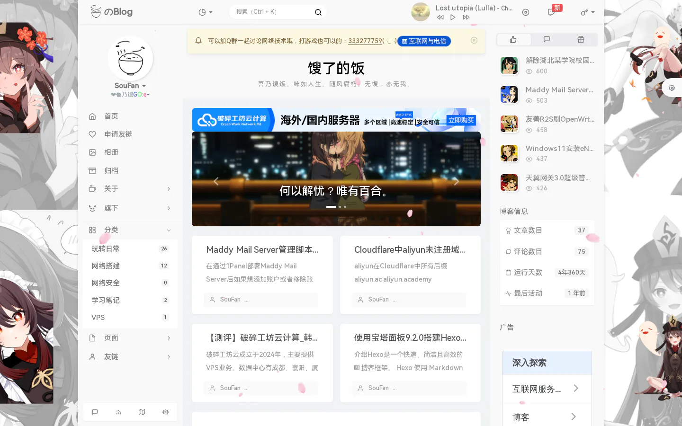
Task: Skip to previous music track
Action: (440, 18)
